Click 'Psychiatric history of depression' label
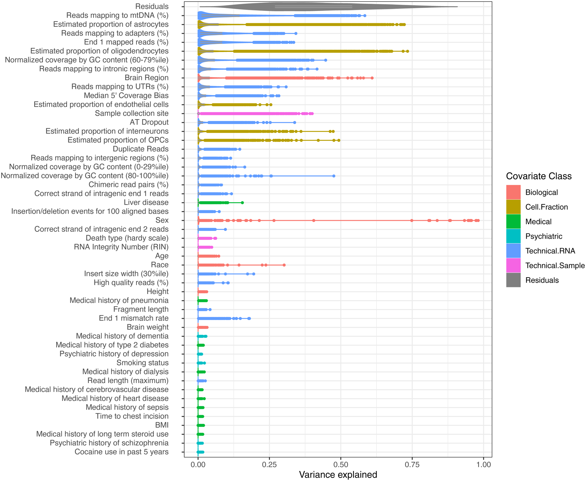The image size is (586, 481). [x=114, y=354]
